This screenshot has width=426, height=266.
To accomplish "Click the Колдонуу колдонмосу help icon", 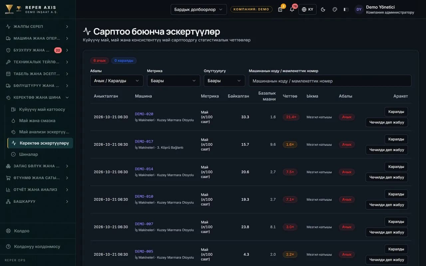I will pos(9,247).
